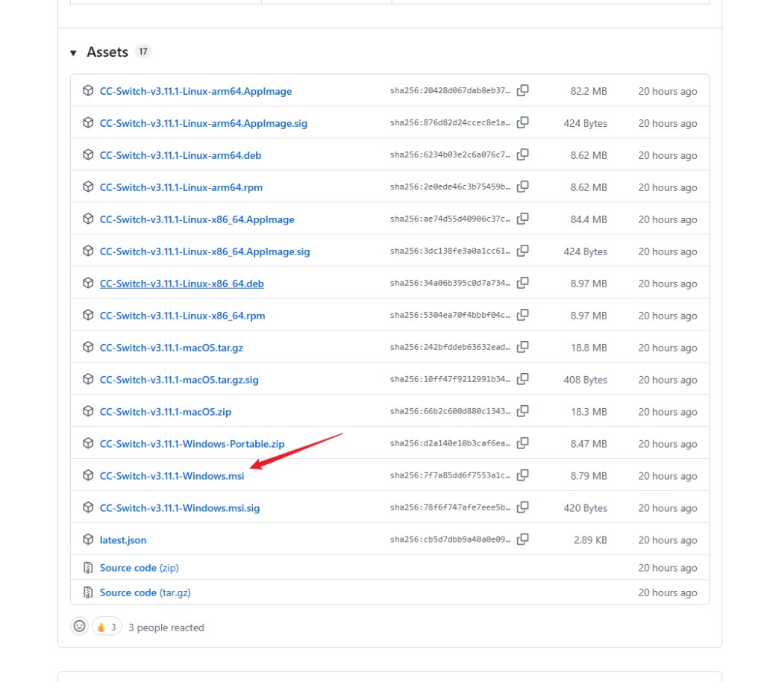Copy SHA256 hash for Linux-arm64.deb
Image resolution: width=764 pixels, height=682 pixels.
(523, 154)
